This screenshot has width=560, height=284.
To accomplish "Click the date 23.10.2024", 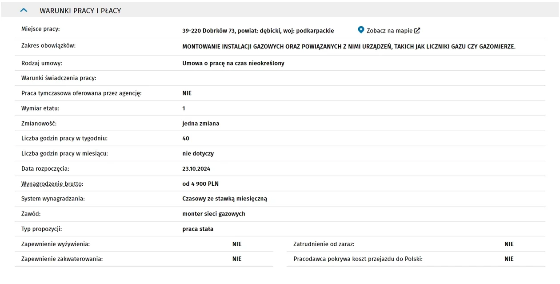I will pyautogui.click(x=196, y=169).
